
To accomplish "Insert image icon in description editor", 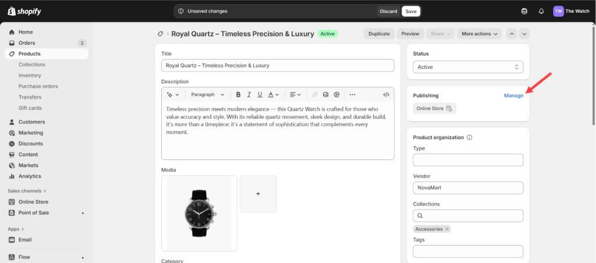I will pos(326,94).
